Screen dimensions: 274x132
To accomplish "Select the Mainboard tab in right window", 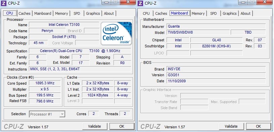I will [x=179, y=13].
